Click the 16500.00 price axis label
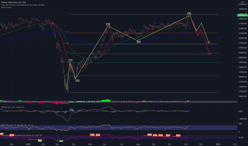 coord(243,91)
